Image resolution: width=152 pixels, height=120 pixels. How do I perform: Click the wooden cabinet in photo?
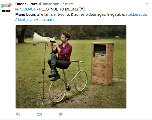pos(102,64)
